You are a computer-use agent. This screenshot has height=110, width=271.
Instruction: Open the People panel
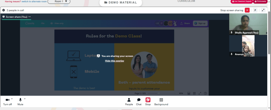(129, 102)
